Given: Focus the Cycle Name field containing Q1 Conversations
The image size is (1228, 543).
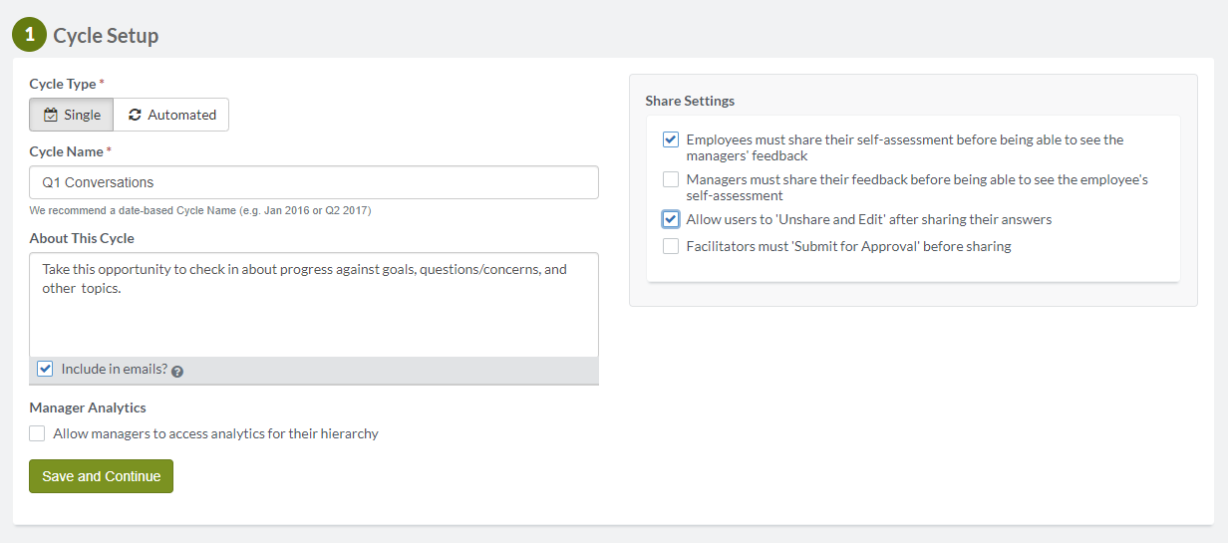Looking at the screenshot, I should tap(314, 182).
